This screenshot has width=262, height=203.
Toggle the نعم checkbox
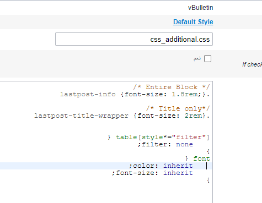207,59
